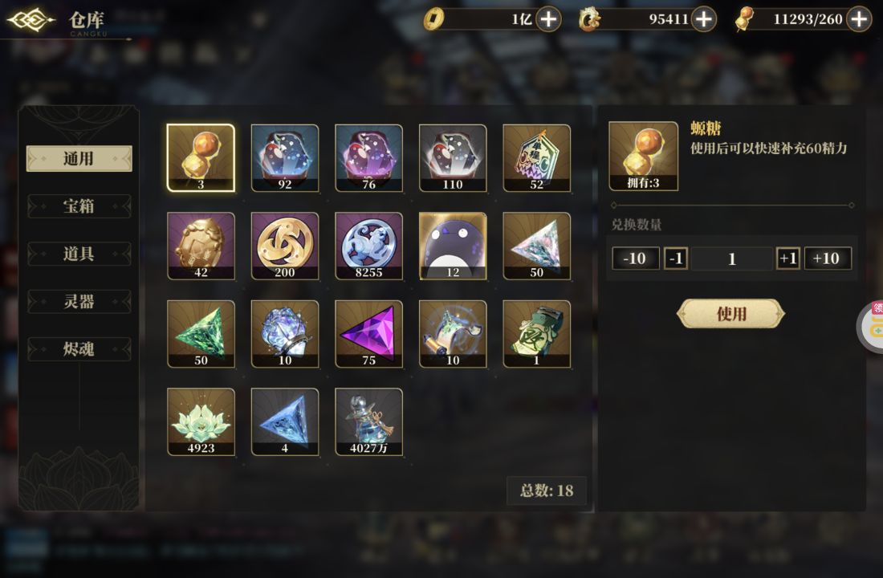Select the silver tiger medallion showing 8255
This screenshot has height=578, width=883.
point(369,246)
